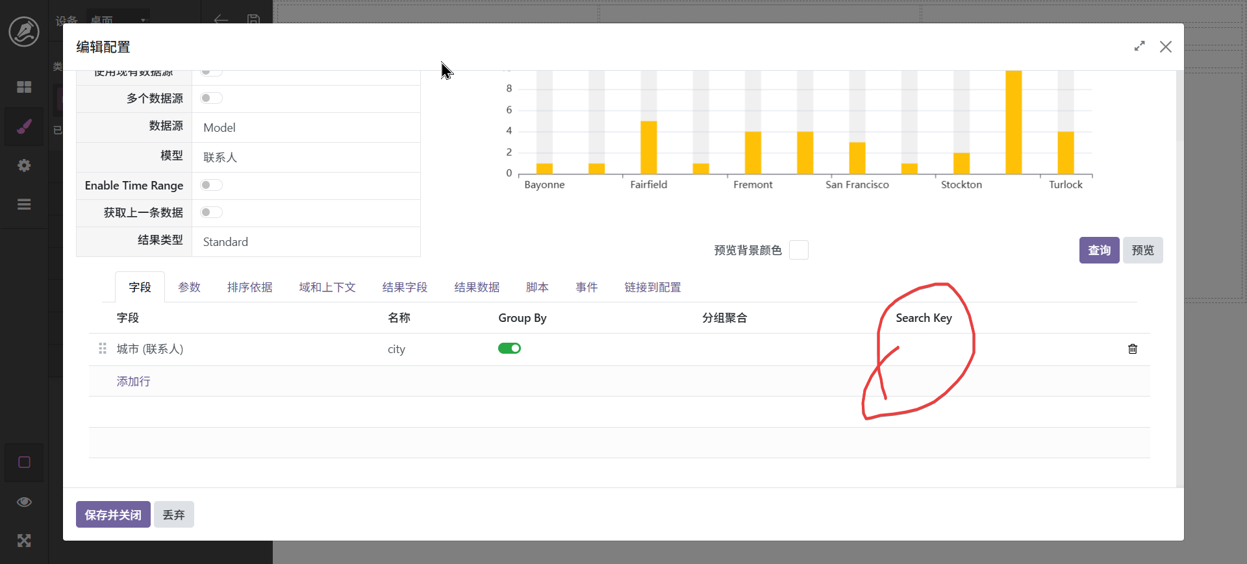Open the 数据源 Model dropdown
This screenshot has height=564, width=1247.
pos(305,128)
